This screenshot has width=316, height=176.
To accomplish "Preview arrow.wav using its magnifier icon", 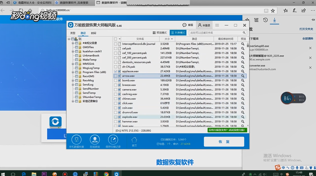I will pyautogui.click(x=243, y=76).
